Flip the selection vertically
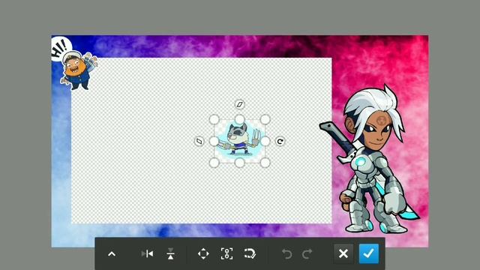480x270 pixels. pyautogui.click(x=171, y=253)
